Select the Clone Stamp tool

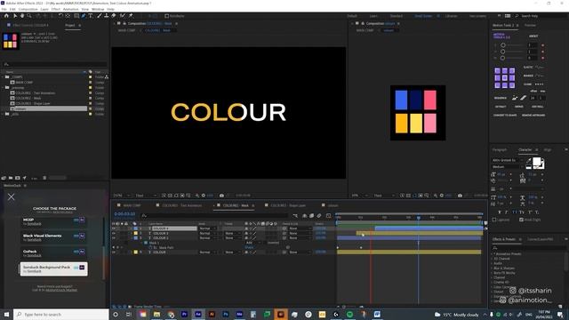[x=107, y=16]
